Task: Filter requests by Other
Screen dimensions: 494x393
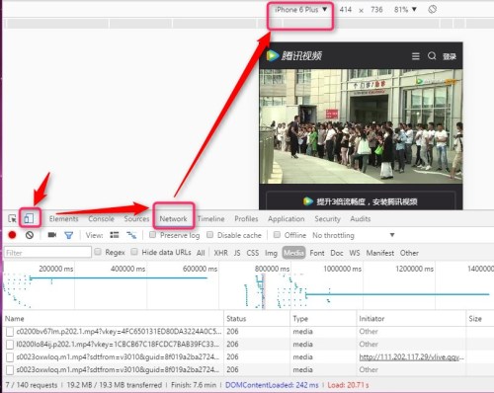Action: (409, 253)
